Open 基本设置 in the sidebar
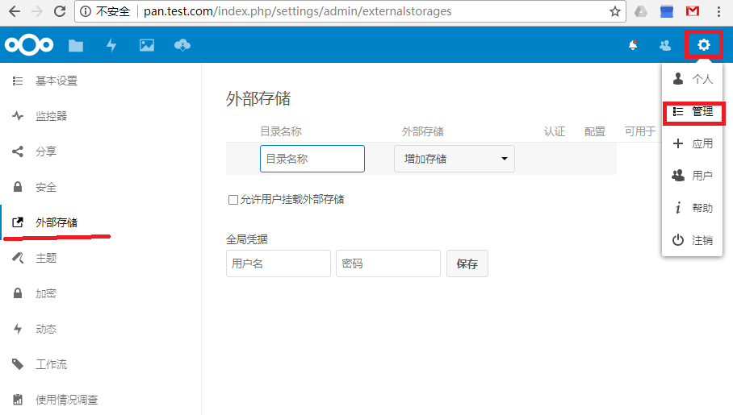The image size is (733, 415). click(x=57, y=81)
